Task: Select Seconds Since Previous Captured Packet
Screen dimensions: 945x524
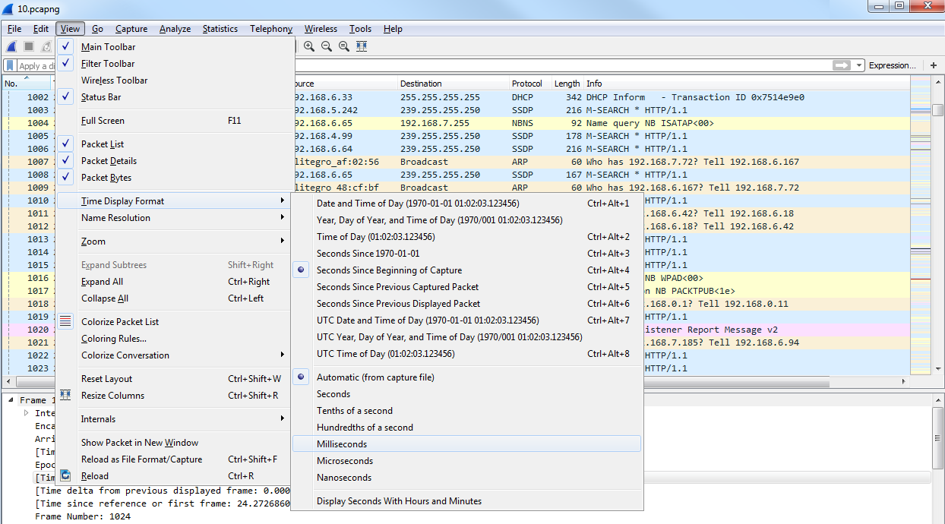Action: click(x=397, y=287)
